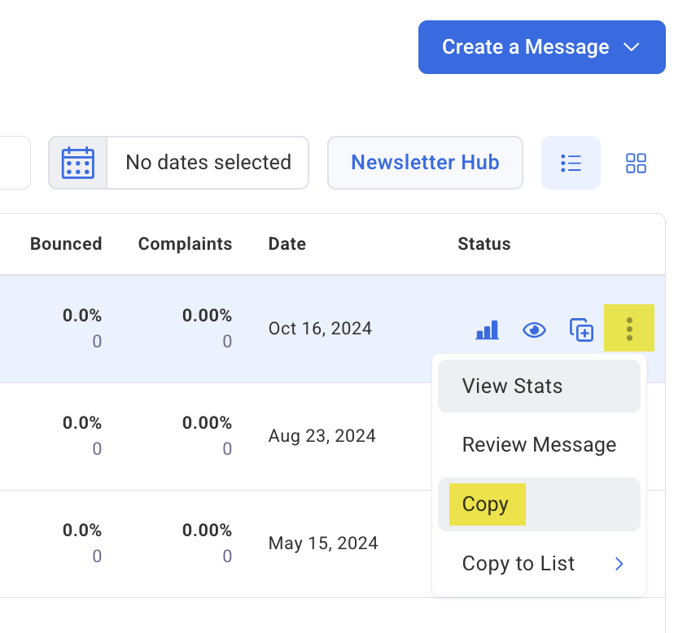Screen dimensions: 700x633
Task: Expand the Create a Message dropdown arrow
Action: [x=632, y=47]
